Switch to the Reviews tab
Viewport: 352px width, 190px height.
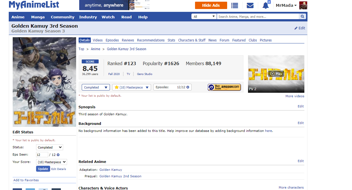pyautogui.click(x=128, y=40)
